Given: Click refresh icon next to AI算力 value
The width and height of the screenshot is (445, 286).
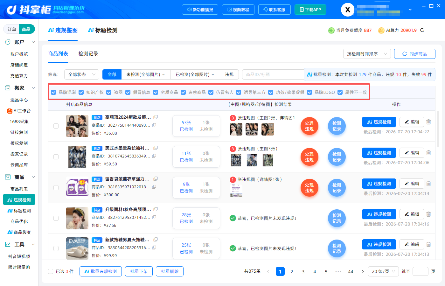Looking at the screenshot, I should 422,30.
